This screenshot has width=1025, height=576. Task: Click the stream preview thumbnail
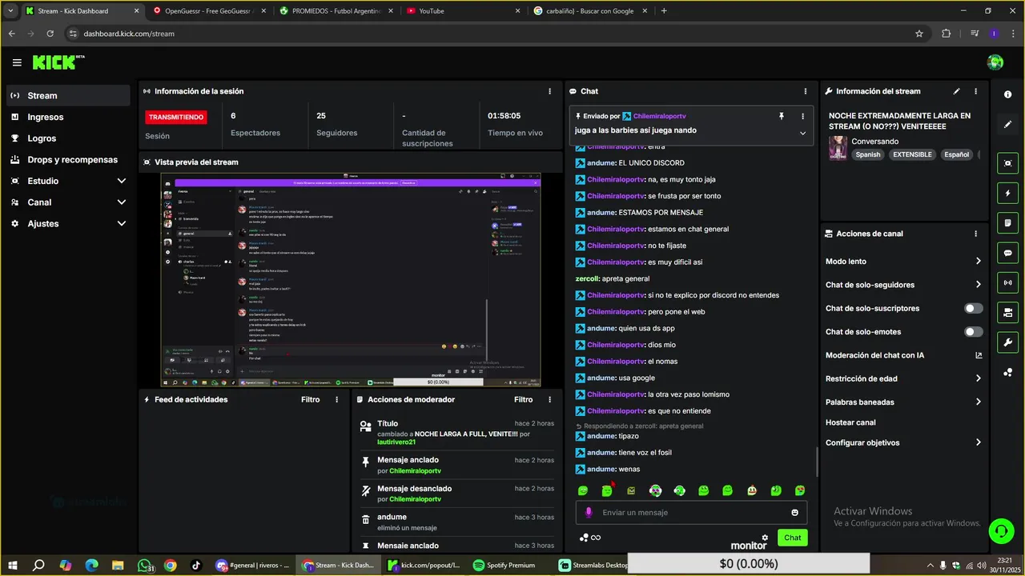tap(351, 280)
